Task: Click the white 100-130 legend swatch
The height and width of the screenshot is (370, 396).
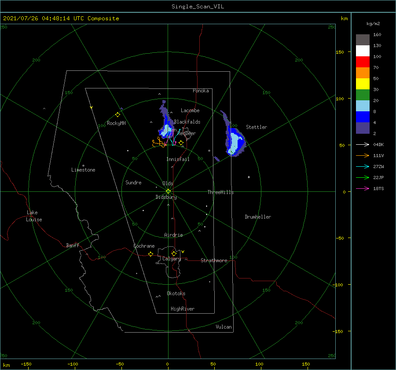Action: click(x=363, y=51)
